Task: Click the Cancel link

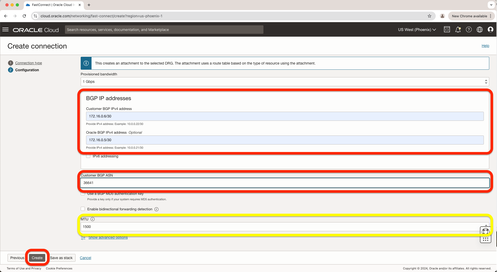Action: click(x=85, y=258)
